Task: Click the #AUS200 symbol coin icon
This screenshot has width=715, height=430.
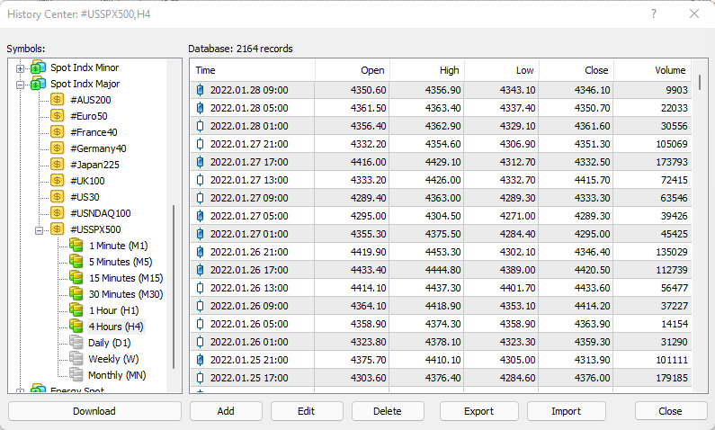Action: point(57,100)
